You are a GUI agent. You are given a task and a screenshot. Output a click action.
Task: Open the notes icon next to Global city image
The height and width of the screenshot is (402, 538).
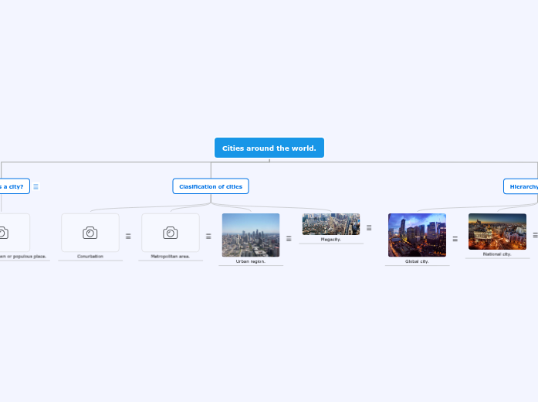(x=455, y=239)
